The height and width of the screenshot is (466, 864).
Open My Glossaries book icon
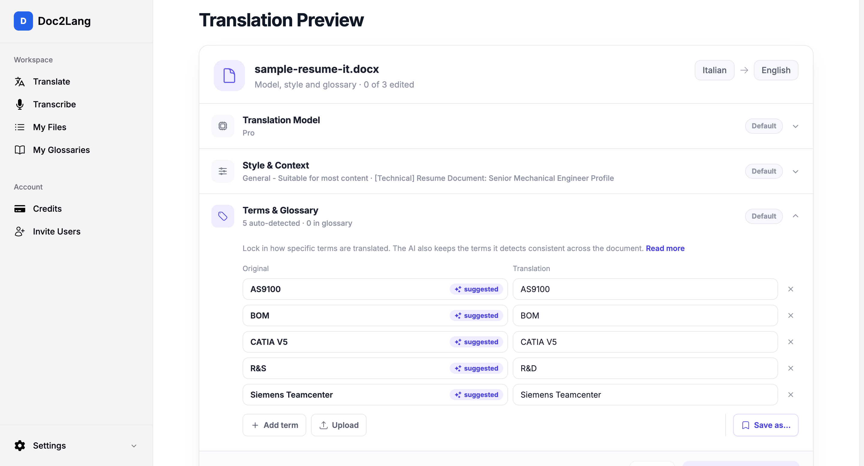coord(20,150)
